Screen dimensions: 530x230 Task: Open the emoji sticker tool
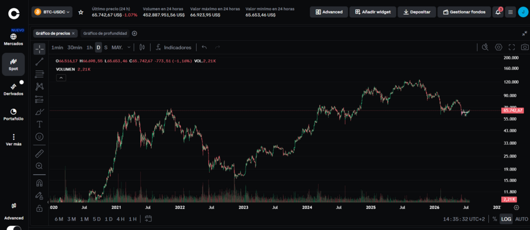tap(39, 137)
